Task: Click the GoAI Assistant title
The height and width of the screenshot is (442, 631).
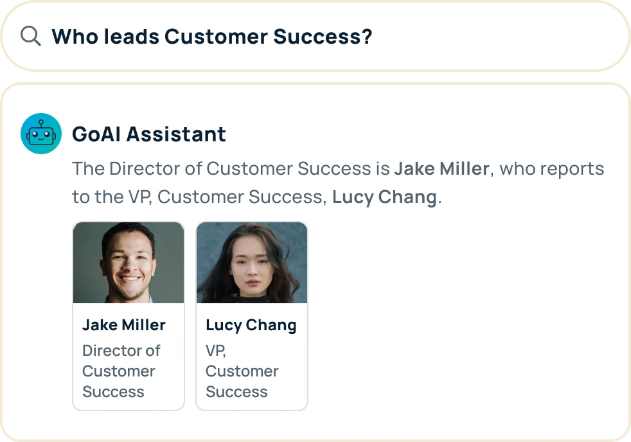Action: click(x=149, y=134)
